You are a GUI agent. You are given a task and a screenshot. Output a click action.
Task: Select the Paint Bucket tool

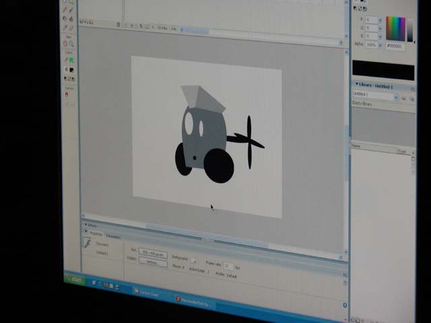[71, 20]
